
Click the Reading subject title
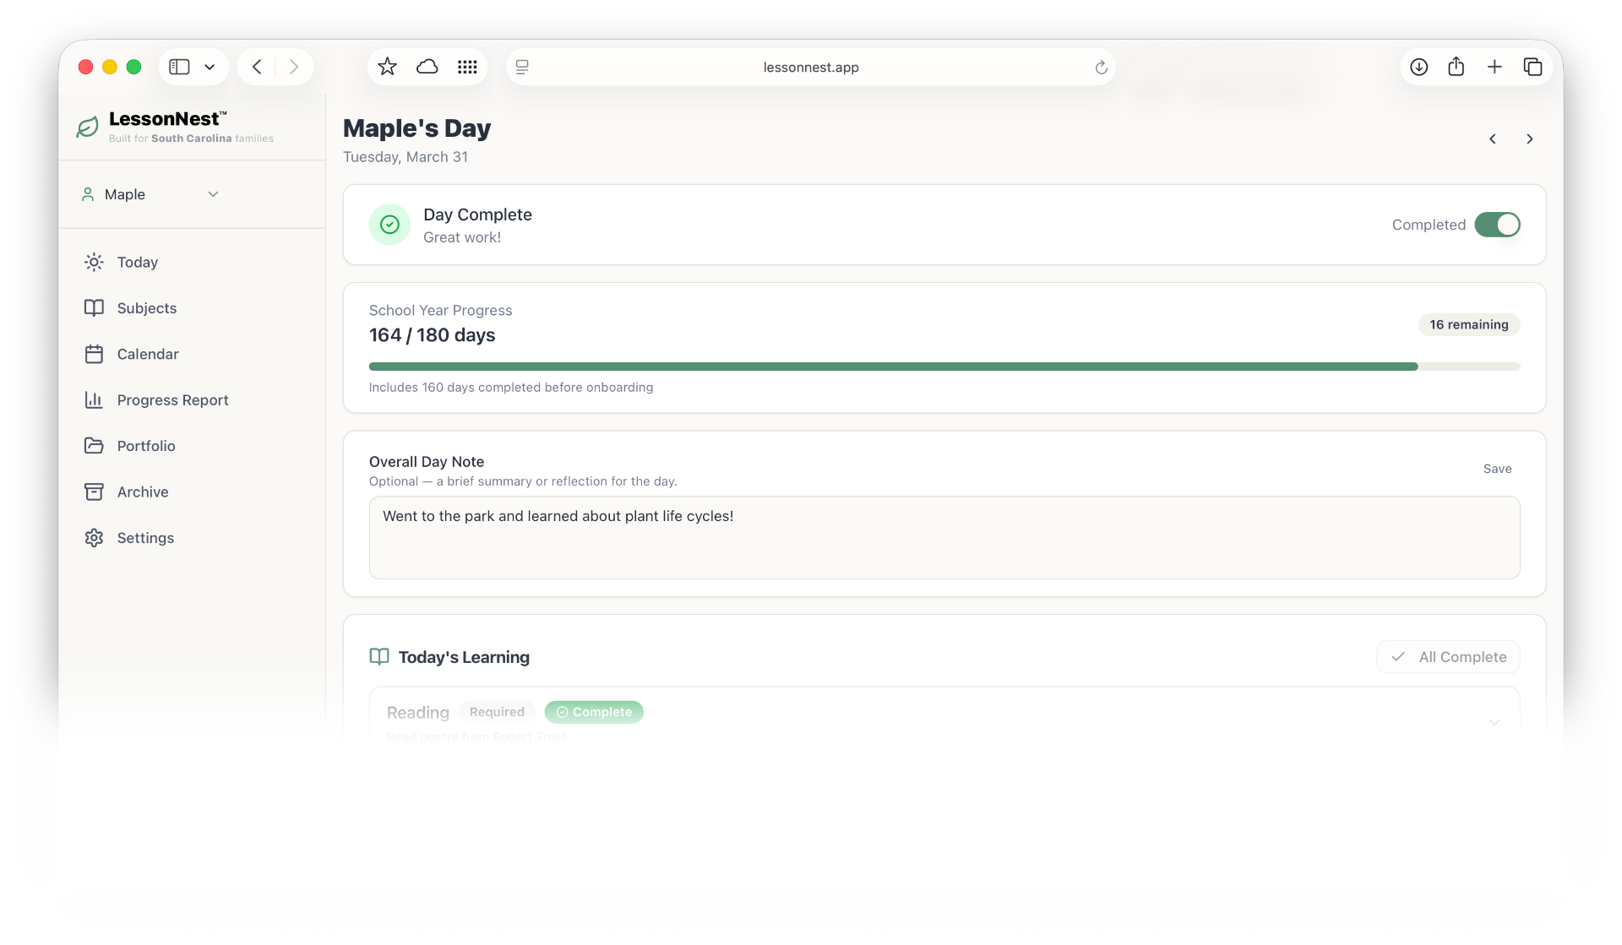418,713
